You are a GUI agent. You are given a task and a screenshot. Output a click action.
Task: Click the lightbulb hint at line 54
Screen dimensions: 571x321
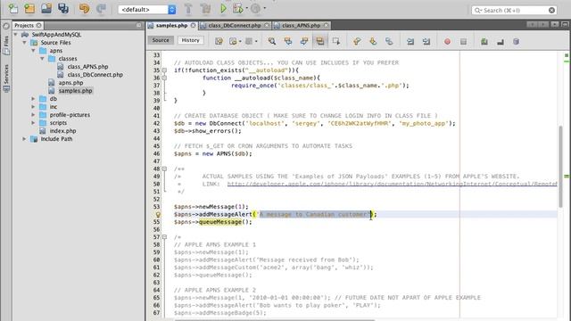(x=158, y=215)
